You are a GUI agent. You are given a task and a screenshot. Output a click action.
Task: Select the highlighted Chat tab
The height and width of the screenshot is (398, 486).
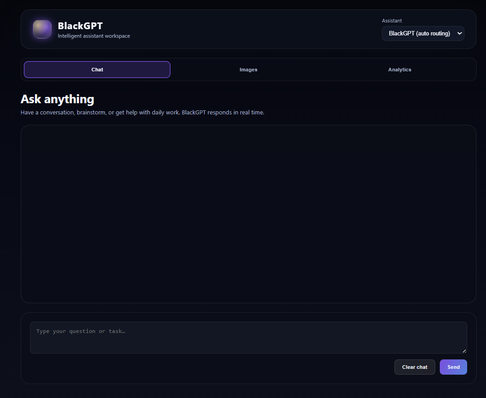pyautogui.click(x=97, y=70)
